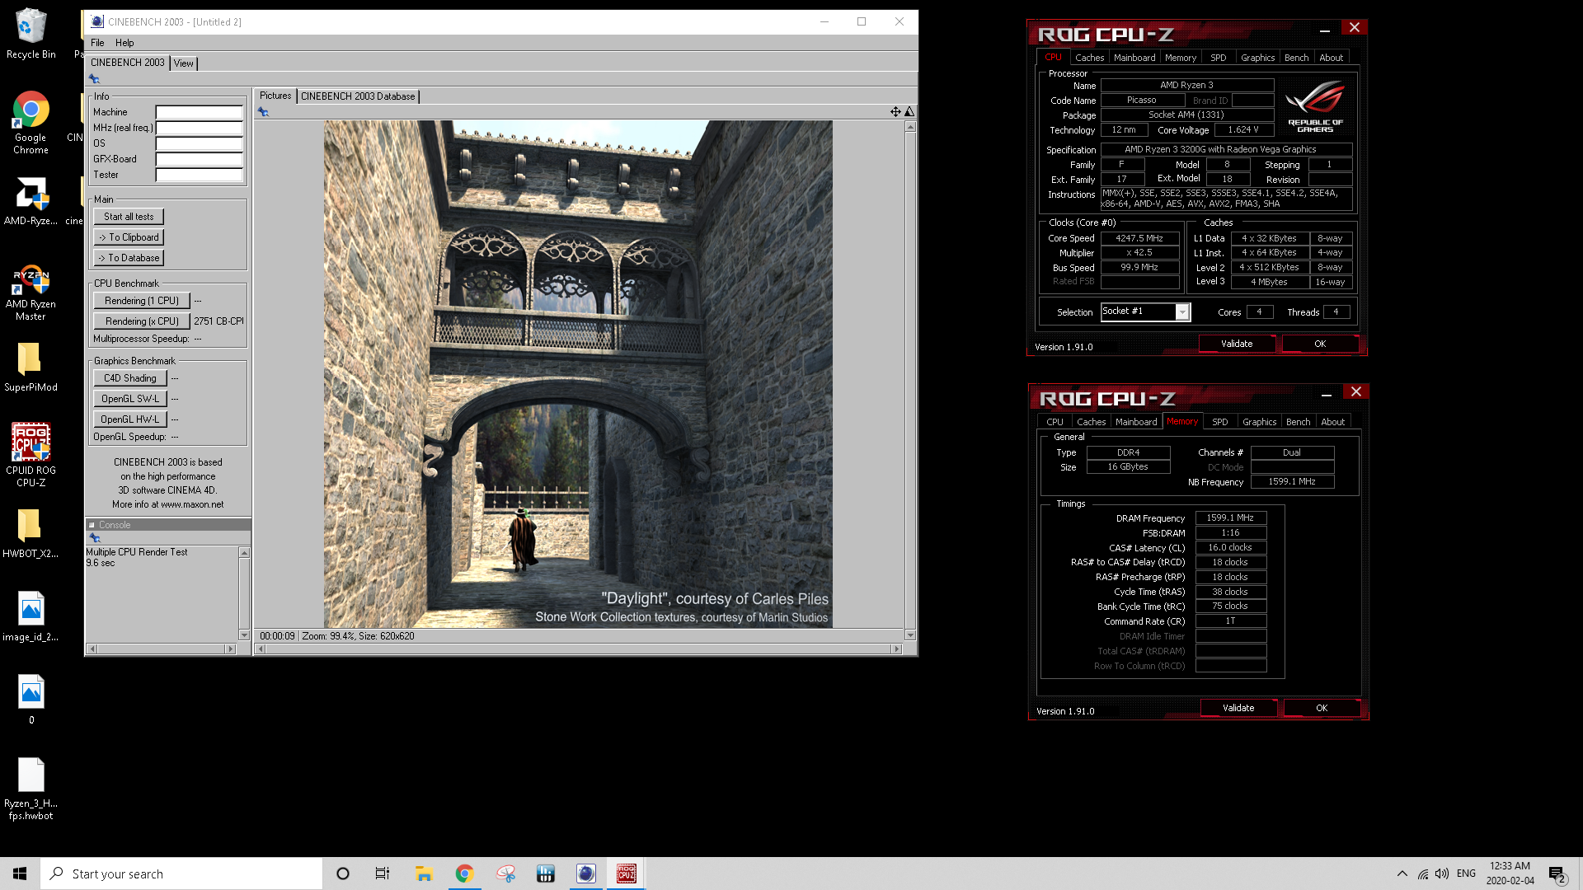Switch to View tab in CINEBENCH
The width and height of the screenshot is (1583, 890).
(x=183, y=63)
